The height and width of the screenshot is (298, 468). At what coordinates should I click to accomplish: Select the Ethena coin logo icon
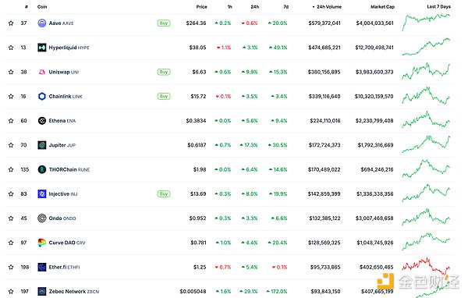42,121
